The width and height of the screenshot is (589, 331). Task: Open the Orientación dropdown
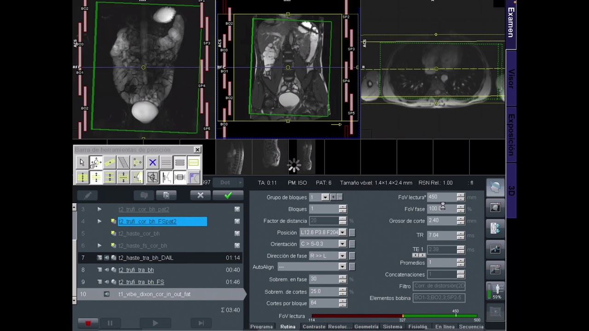[x=342, y=244]
